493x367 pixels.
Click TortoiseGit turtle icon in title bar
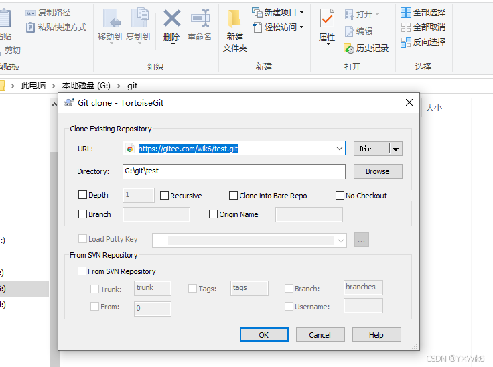point(69,102)
